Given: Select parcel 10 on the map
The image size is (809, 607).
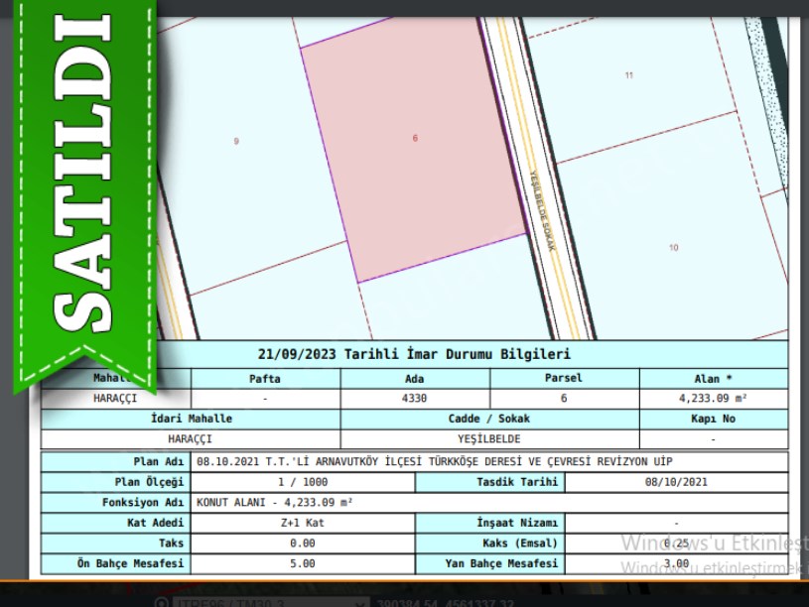Looking at the screenshot, I should pos(673,247).
